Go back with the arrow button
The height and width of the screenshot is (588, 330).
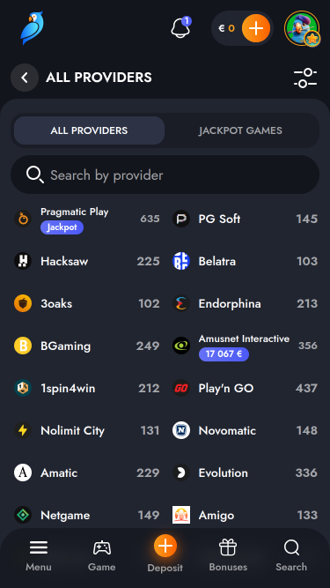[x=25, y=78]
